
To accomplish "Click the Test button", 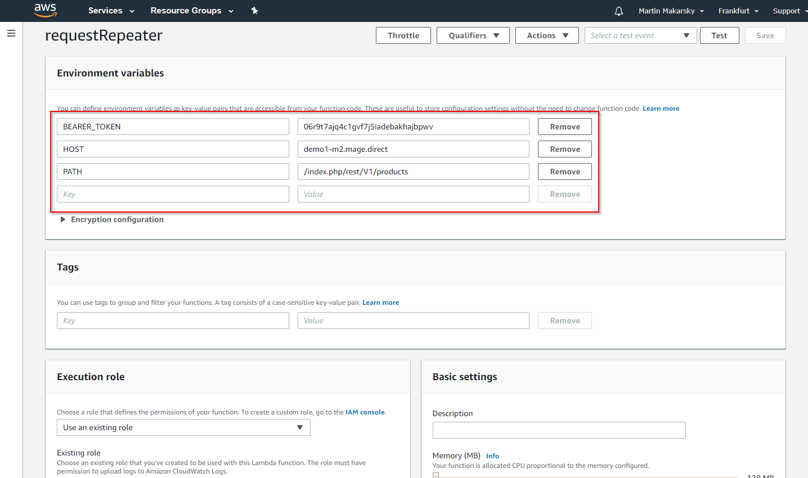I will pyautogui.click(x=719, y=35).
